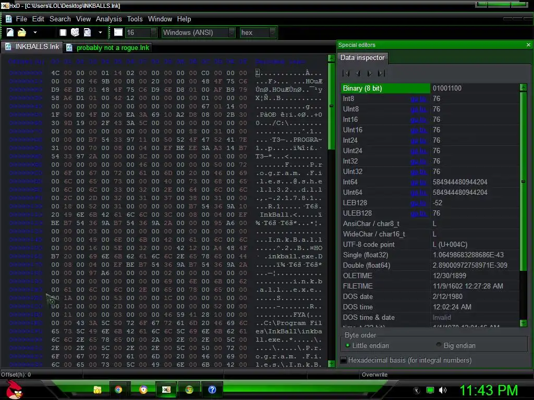Click the Open RAM memory chip icon

63,32
